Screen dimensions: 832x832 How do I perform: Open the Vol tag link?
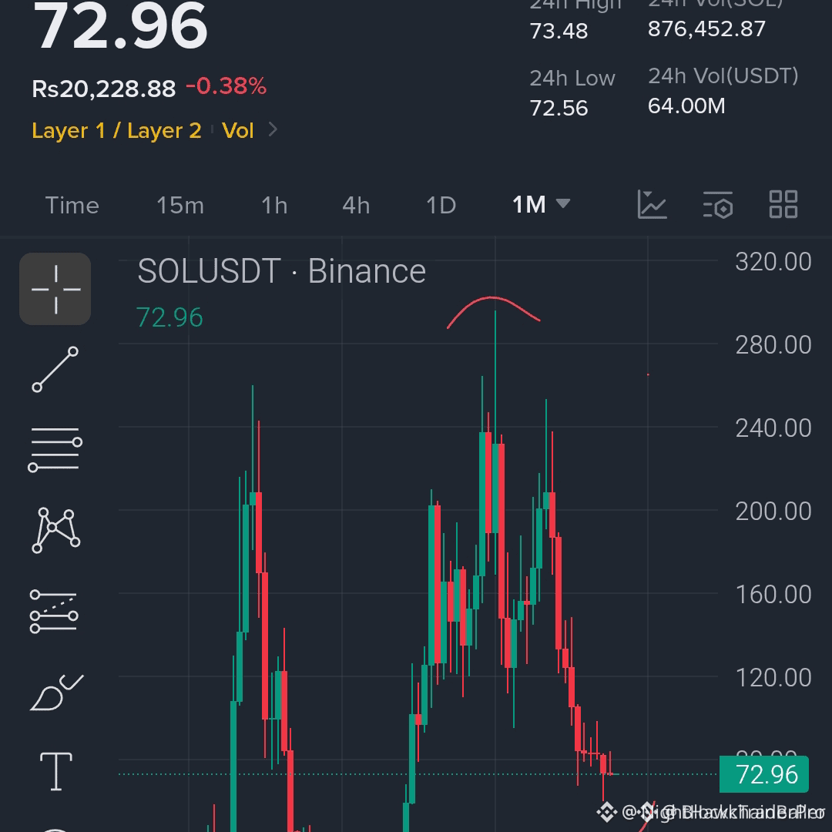238,130
